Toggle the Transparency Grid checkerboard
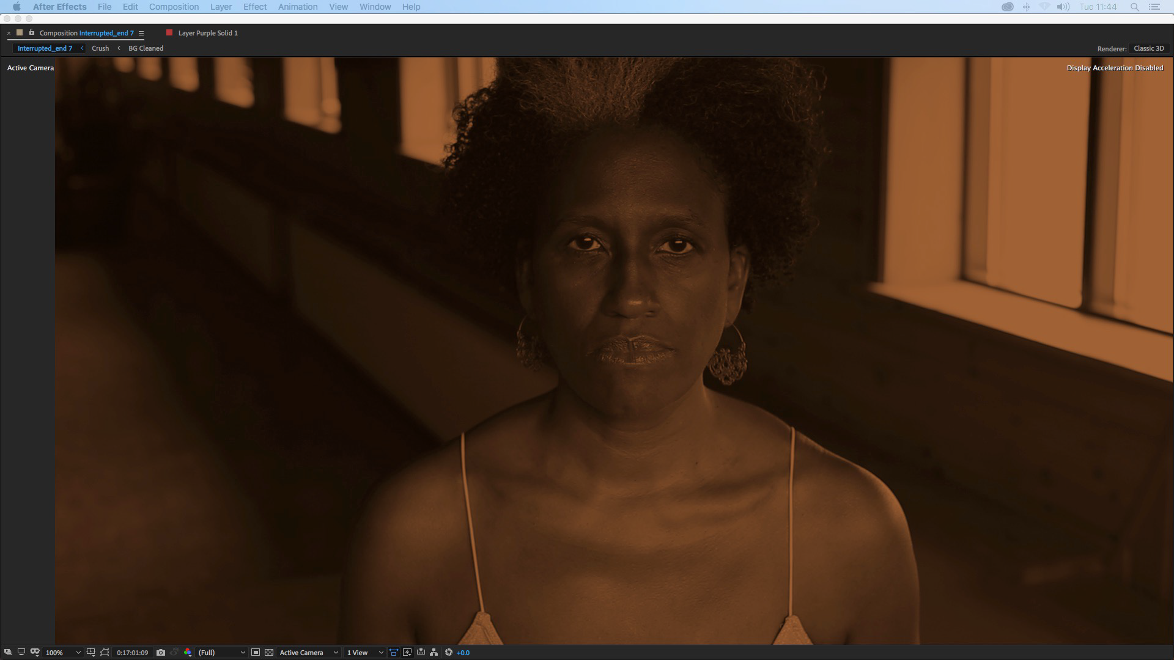This screenshot has height=660, width=1174. click(269, 653)
